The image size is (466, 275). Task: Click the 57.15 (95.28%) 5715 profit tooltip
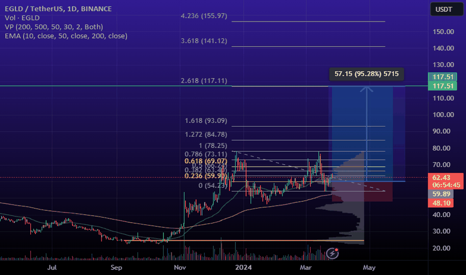pyautogui.click(x=366, y=73)
